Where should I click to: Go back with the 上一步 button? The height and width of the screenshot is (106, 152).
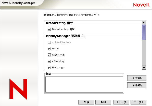[x=121, y=102]
